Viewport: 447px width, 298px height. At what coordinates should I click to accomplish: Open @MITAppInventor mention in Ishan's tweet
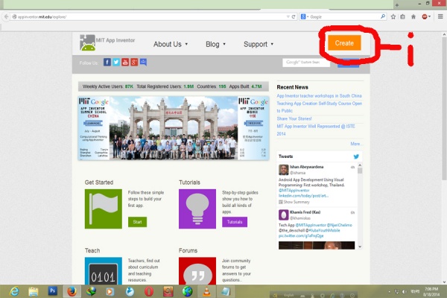[x=294, y=190]
